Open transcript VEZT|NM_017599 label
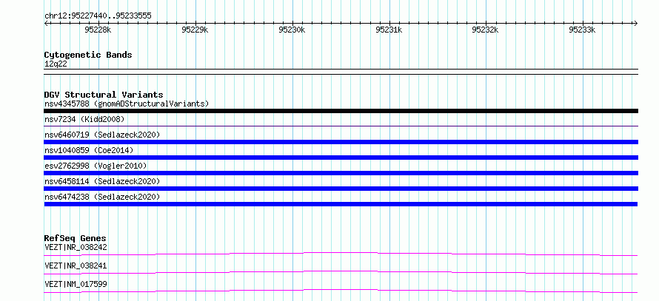The height and width of the screenshot is (301, 659). [76, 284]
